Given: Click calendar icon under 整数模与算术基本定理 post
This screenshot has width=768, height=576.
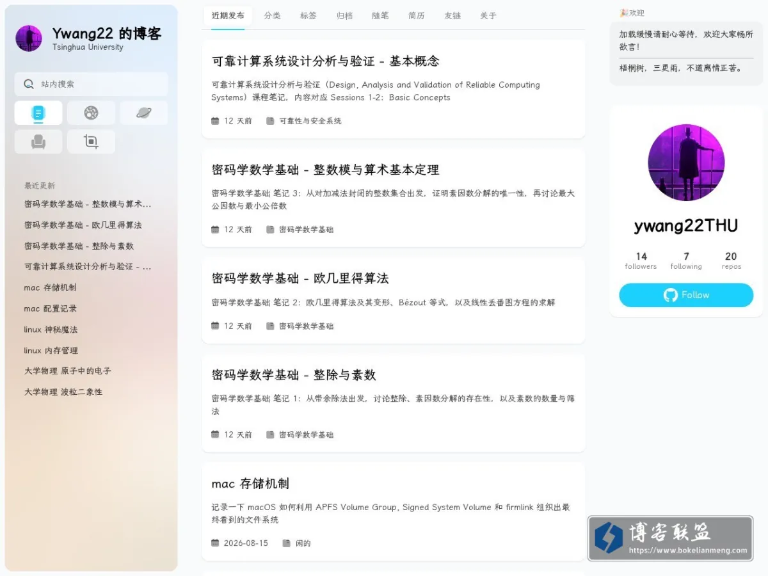Looking at the screenshot, I should click(x=215, y=230).
